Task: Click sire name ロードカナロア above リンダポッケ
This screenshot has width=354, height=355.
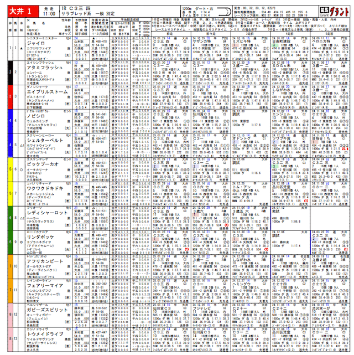Action: (x=37, y=232)
